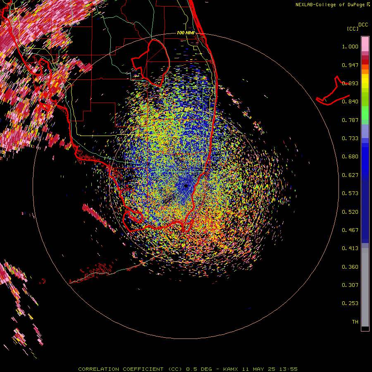This screenshot has height=372, width=372.
Task: Click the black radar site dot at center
Action: (x=186, y=186)
